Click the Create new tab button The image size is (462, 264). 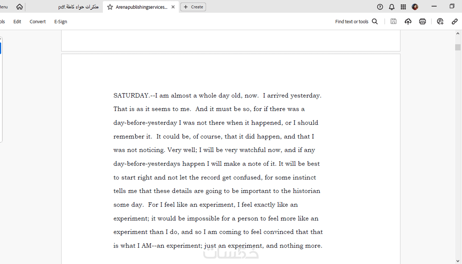click(x=193, y=7)
